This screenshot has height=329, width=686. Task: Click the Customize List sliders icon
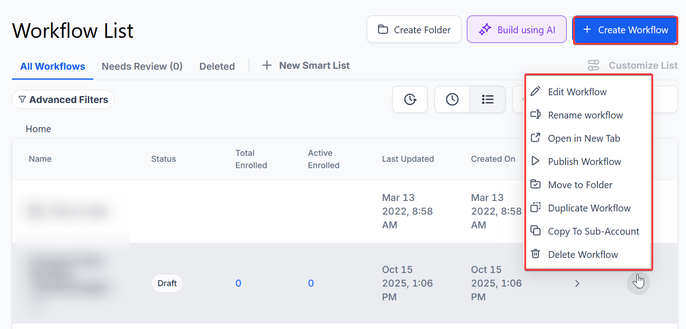click(594, 66)
